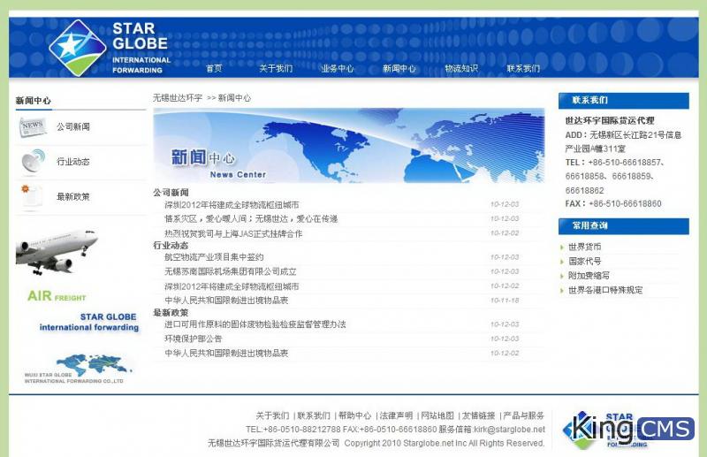Open news 环境保护部公告
The image size is (707, 457).
(x=193, y=339)
